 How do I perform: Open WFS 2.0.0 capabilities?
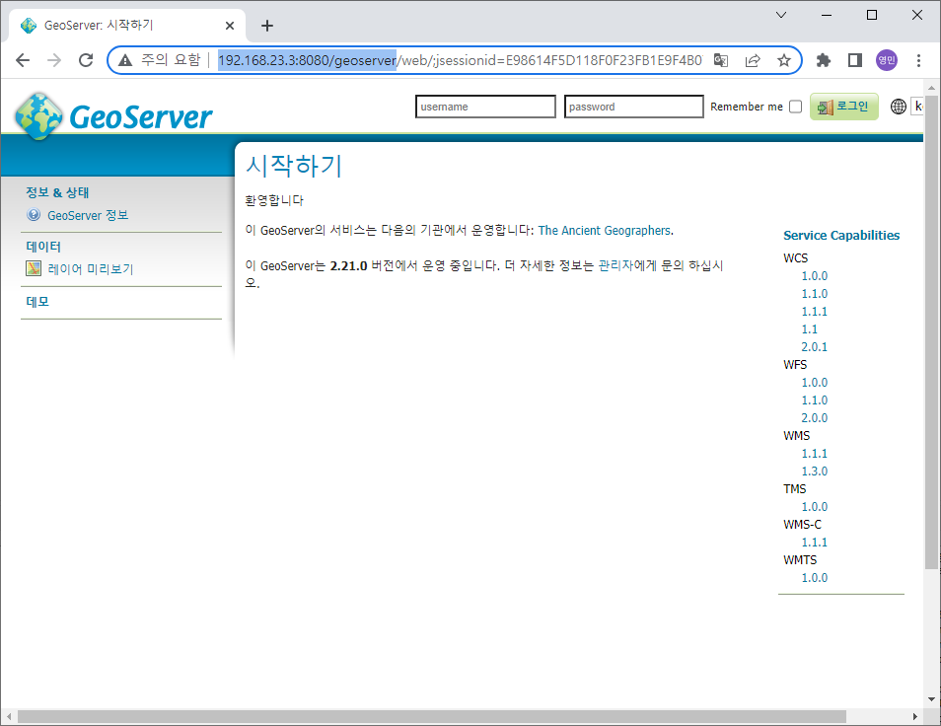[815, 417]
